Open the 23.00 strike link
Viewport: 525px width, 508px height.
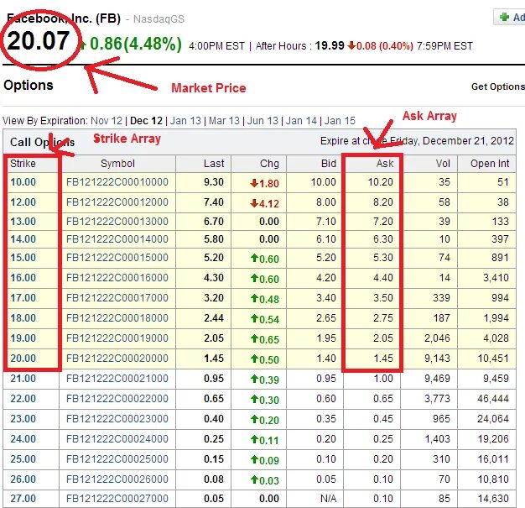23,419
